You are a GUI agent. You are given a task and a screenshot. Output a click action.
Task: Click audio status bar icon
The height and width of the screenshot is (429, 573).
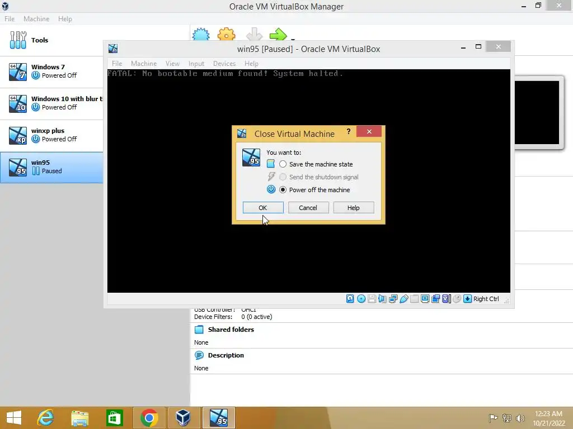click(382, 299)
